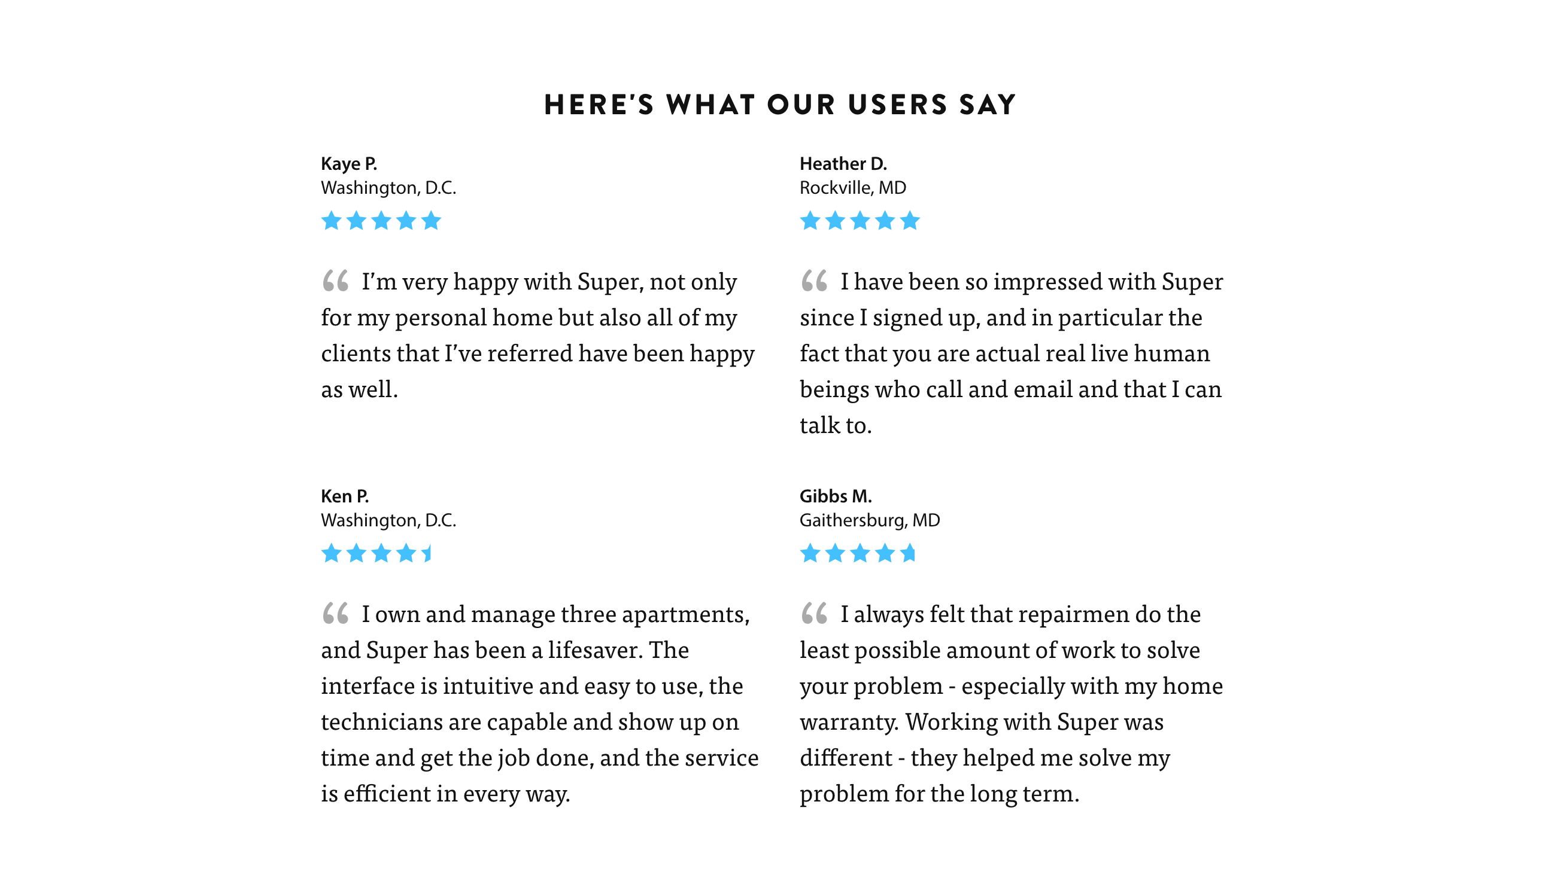The height and width of the screenshot is (890, 1561).
Task: Click Ken P.'s second rating star
Action: (357, 553)
